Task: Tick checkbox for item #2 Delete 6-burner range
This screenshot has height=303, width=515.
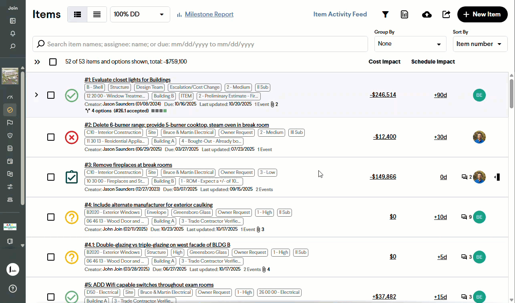Action: pos(51,137)
